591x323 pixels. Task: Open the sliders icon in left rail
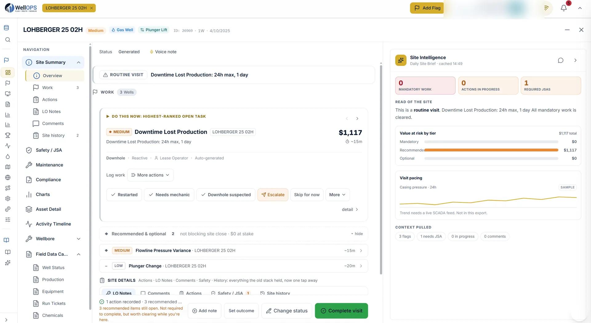pyautogui.click(x=8, y=219)
